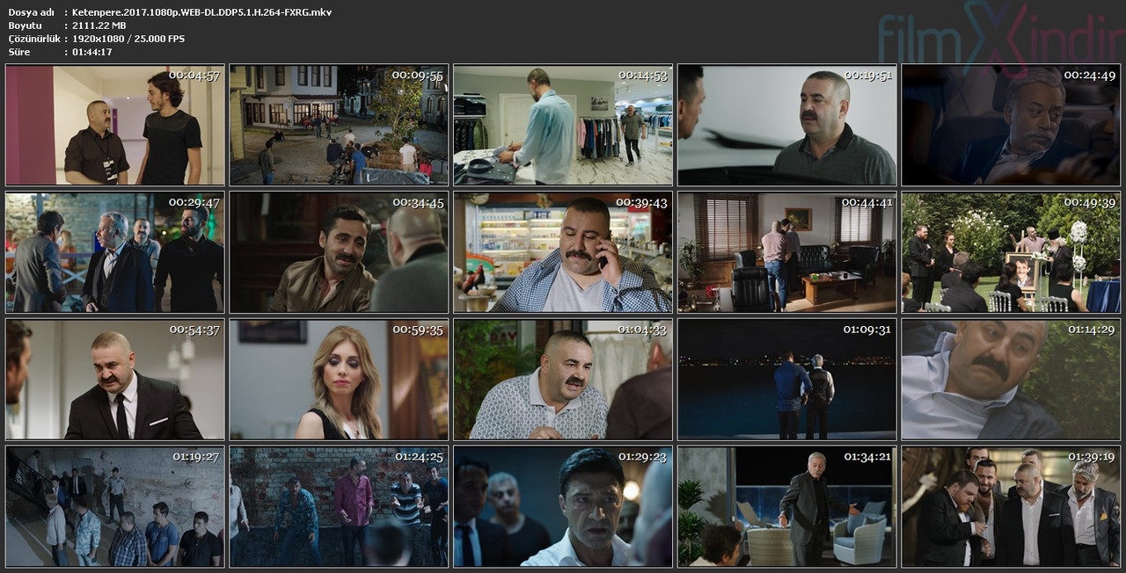The width and height of the screenshot is (1126, 573).
Task: Pick the frame captured at 01:34:21
Action: 787,507
